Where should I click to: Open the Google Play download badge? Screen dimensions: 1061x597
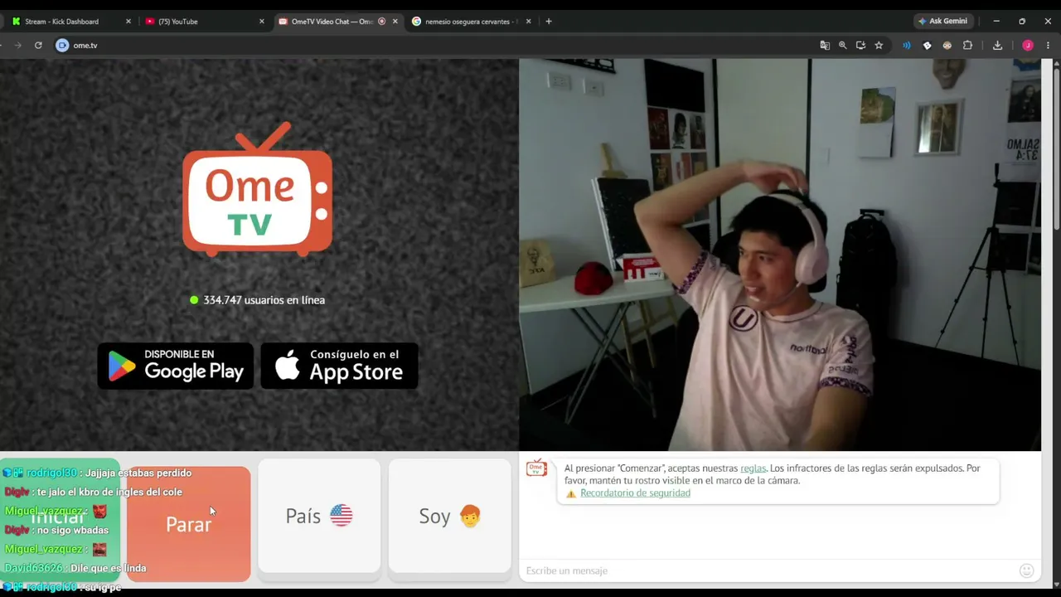[x=176, y=366]
